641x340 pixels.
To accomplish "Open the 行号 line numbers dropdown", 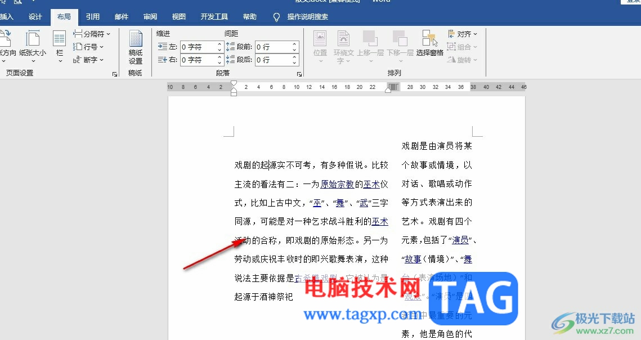I will coord(88,47).
